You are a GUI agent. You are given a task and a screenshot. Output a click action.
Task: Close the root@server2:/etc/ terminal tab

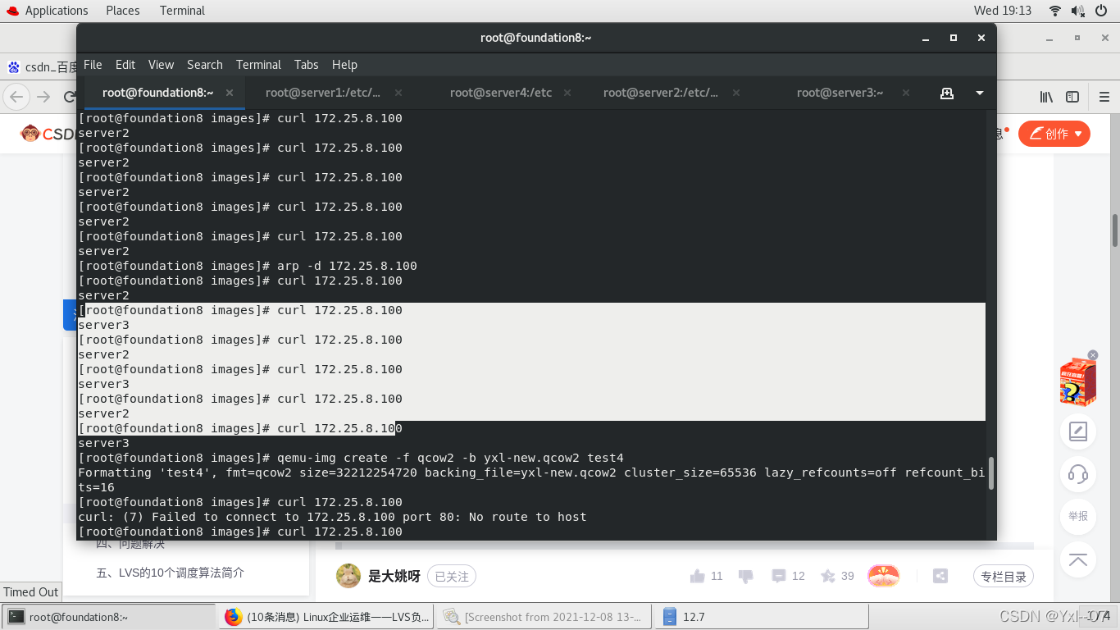[736, 93]
